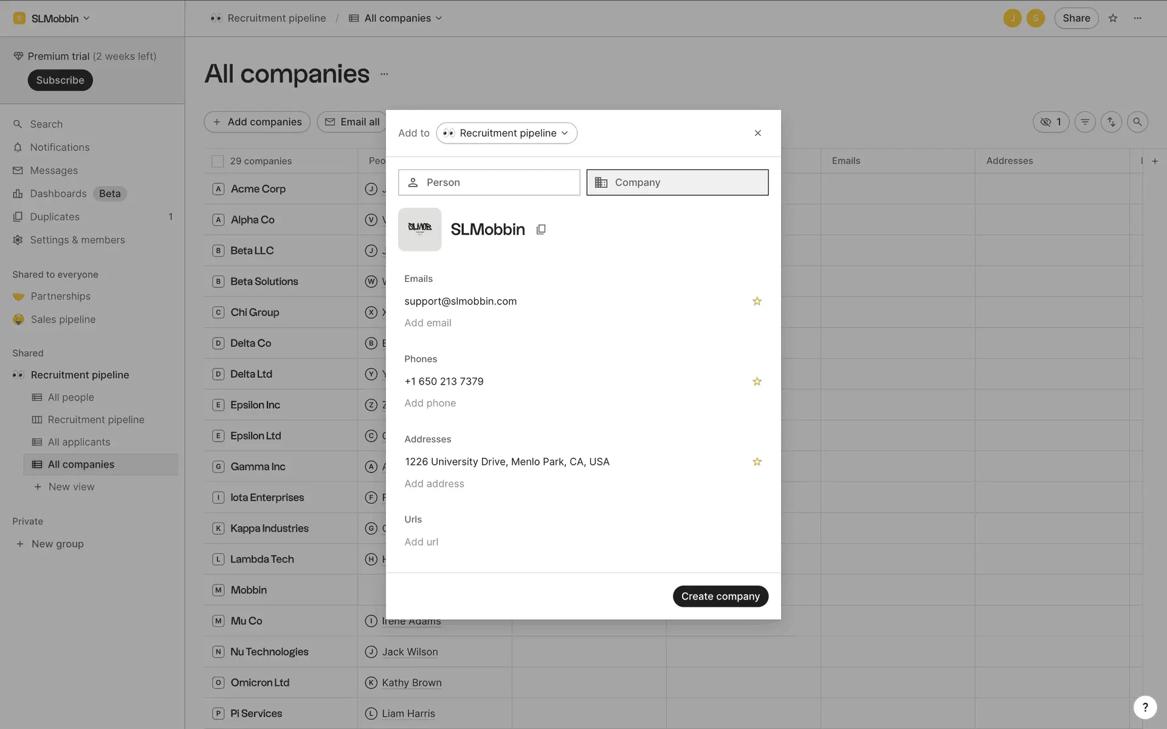Image resolution: width=1167 pixels, height=729 pixels.
Task: Star the support@slmobbin.com email as primary
Action: coord(757,301)
